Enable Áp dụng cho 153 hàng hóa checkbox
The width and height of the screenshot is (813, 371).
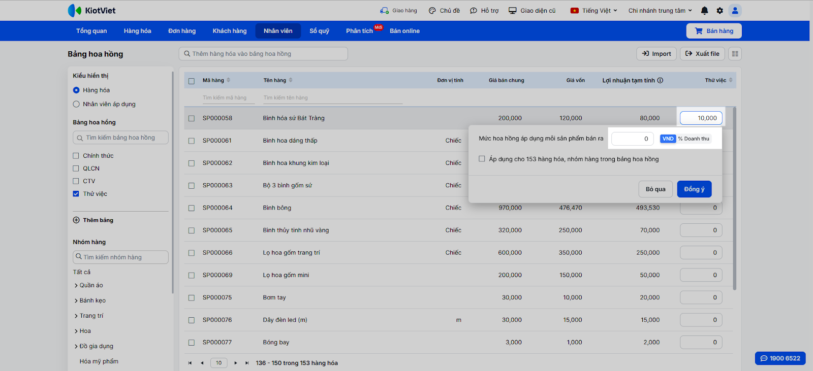(x=482, y=159)
